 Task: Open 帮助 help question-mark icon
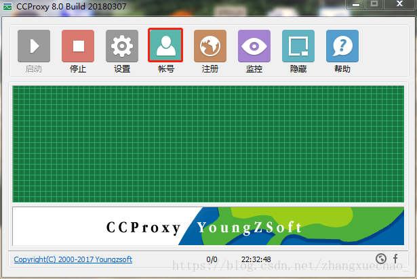point(342,46)
